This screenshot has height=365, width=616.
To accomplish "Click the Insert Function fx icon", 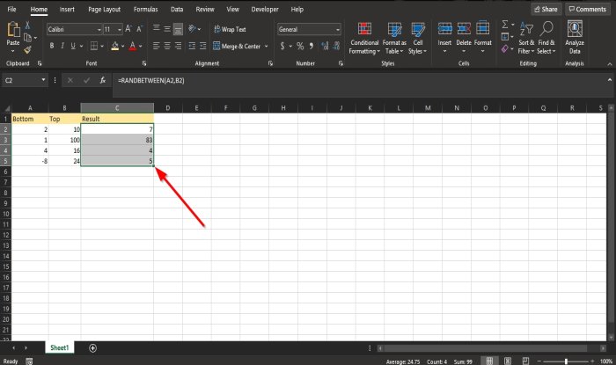I will pos(103,80).
